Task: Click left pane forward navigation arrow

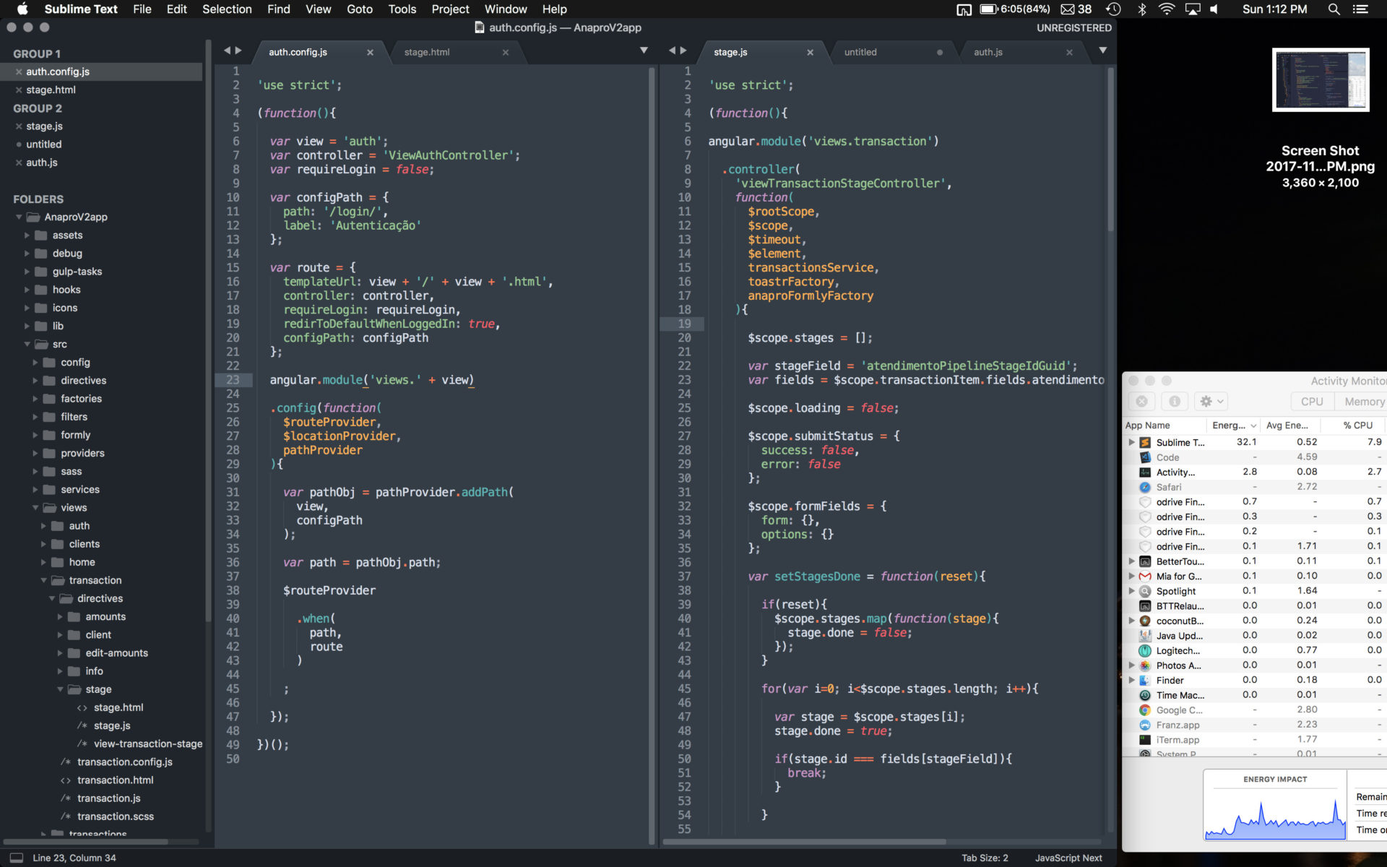Action: 238,51
